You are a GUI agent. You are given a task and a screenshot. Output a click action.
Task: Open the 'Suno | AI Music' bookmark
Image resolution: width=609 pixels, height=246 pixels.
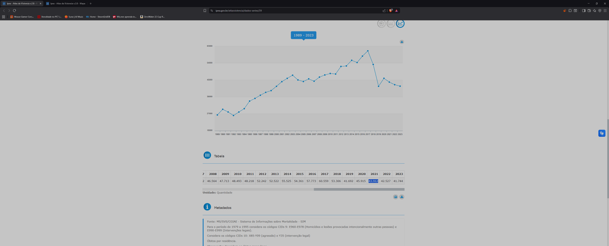[74, 17]
